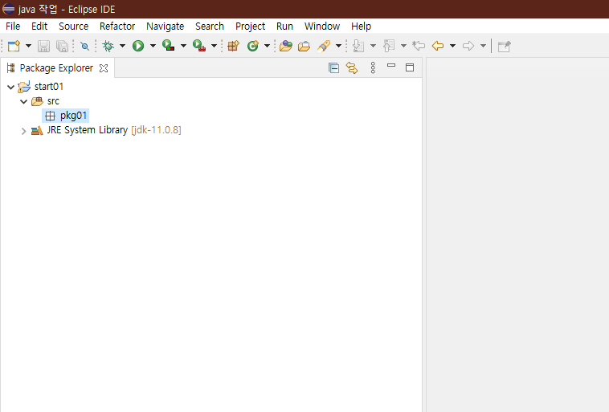Open the Next Annotation dropdown arrow
This screenshot has height=412, width=609.
pyautogui.click(x=374, y=46)
